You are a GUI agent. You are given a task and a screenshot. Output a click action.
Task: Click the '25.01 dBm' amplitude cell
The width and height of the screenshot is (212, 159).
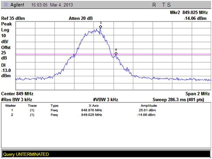point(147,110)
